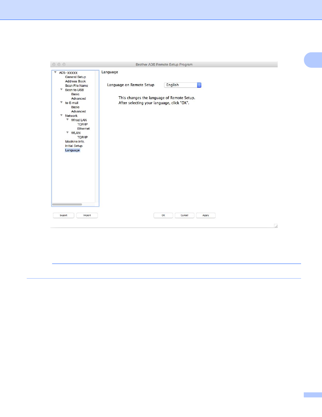Open Initial Setup page
Image resolution: width=322 pixels, height=417 pixels.
point(74,146)
